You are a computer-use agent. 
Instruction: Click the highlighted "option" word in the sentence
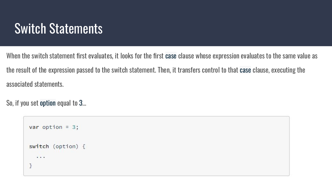pyautogui.click(x=48, y=103)
